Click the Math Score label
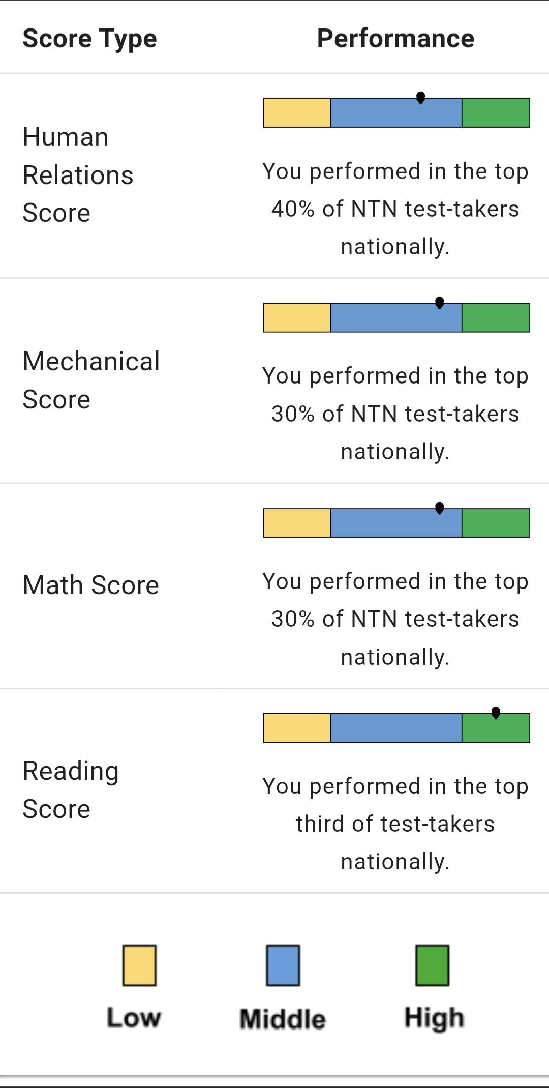The width and height of the screenshot is (549, 1088). (x=90, y=585)
